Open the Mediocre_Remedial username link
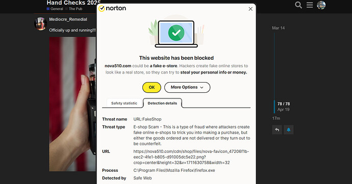The height and width of the screenshot is (184, 352). pos(68,19)
